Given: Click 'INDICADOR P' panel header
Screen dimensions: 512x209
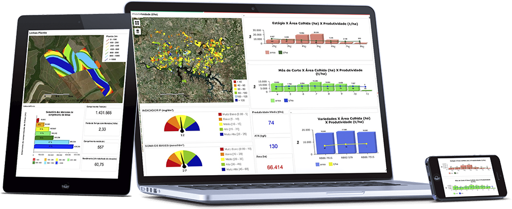Looking at the screenshot, I should pyautogui.click(x=158, y=110).
